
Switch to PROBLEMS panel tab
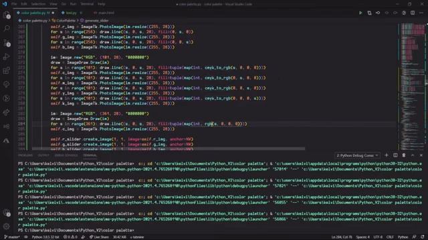[x=25, y=155]
